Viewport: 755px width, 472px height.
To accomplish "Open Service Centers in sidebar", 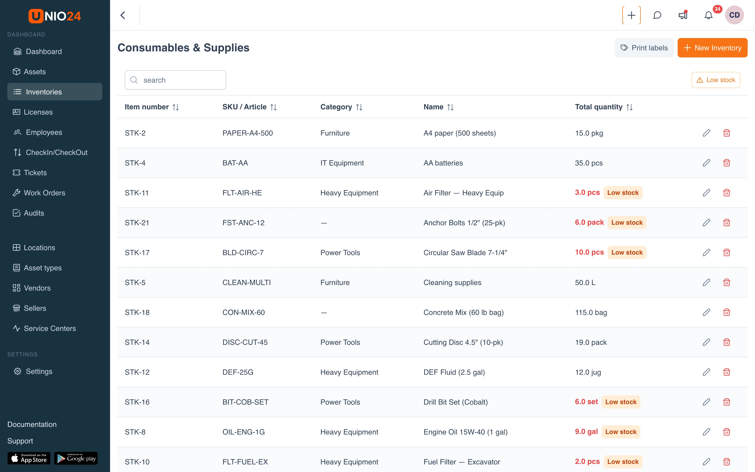I will tap(55, 328).
